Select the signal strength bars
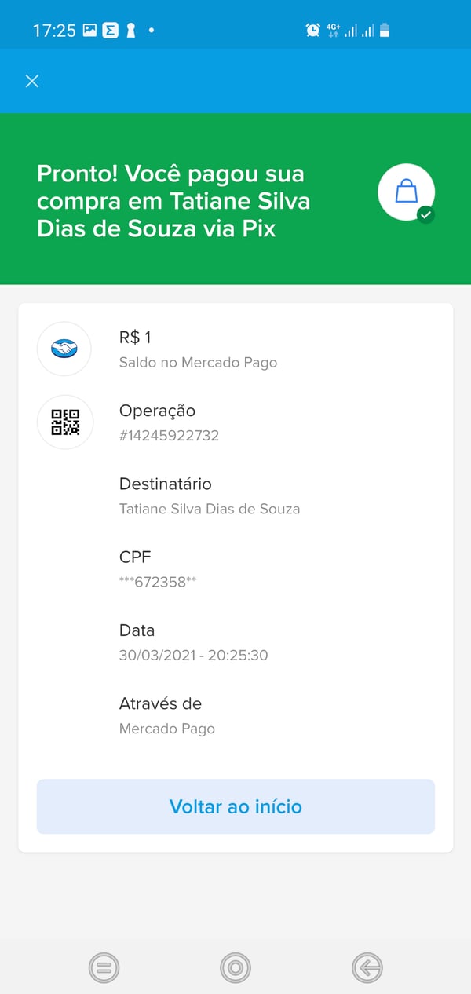Image resolution: width=471 pixels, height=994 pixels. pos(358,30)
